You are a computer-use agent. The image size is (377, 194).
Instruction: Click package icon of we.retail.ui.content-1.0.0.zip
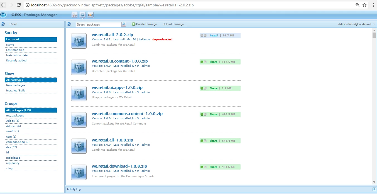click(x=79, y=67)
